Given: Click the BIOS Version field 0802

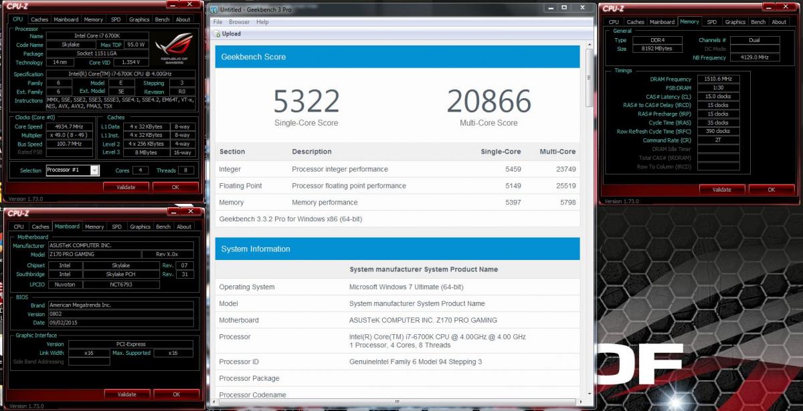Looking at the screenshot, I should [120, 314].
